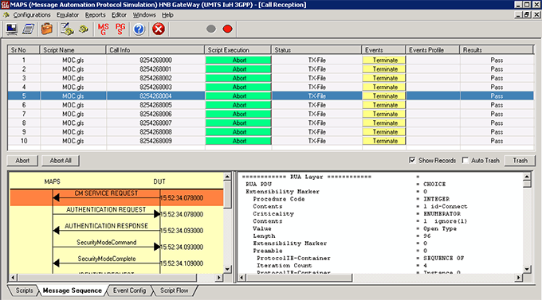Click the red X stop icon

point(159,29)
